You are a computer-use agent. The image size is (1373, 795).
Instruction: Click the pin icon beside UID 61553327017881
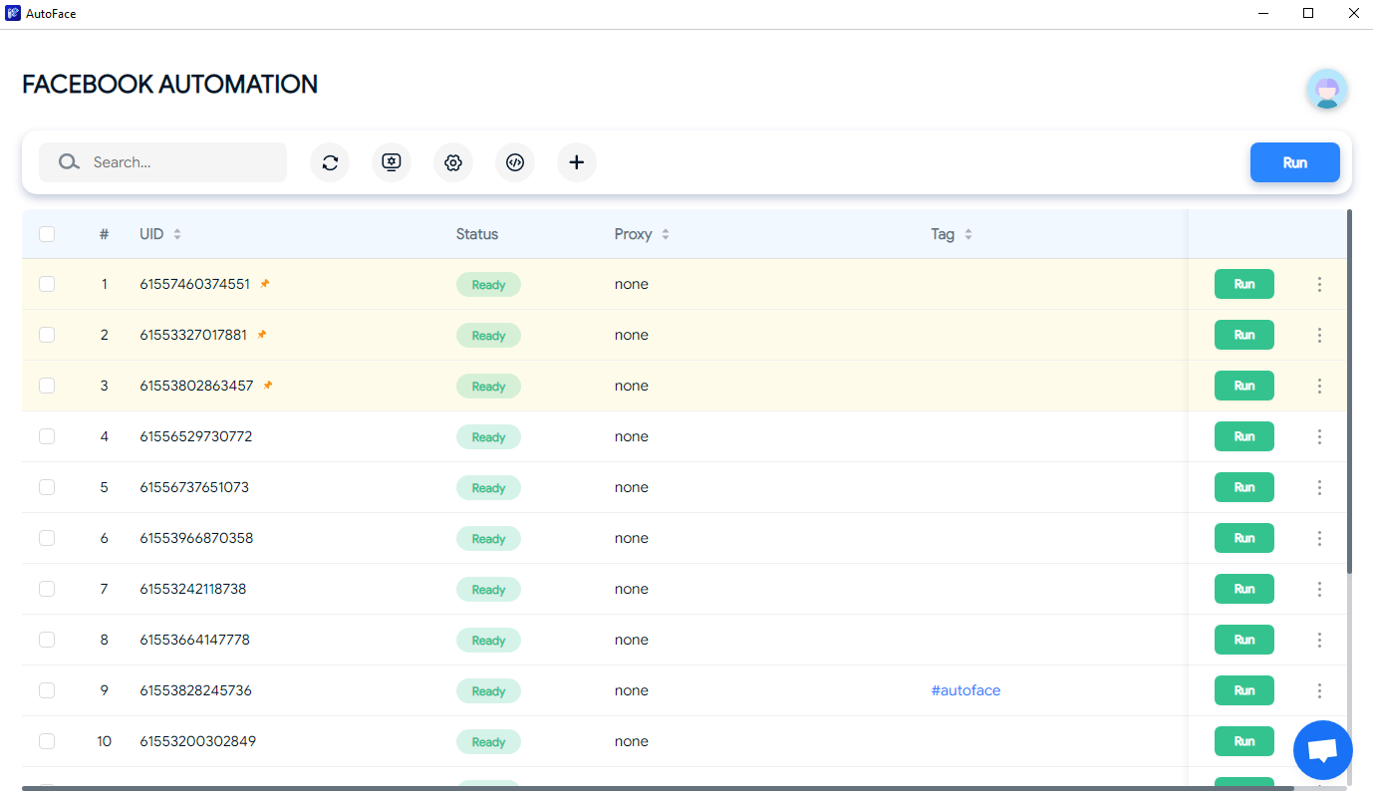click(x=262, y=335)
